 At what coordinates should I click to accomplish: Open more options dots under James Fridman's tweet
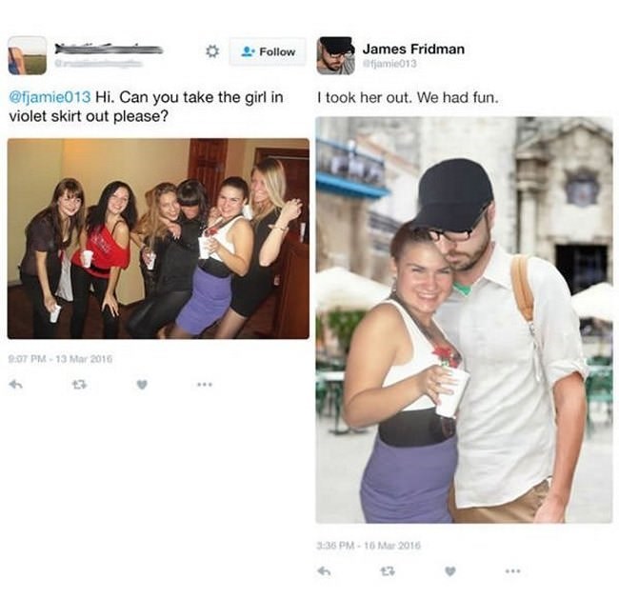pos(513,570)
